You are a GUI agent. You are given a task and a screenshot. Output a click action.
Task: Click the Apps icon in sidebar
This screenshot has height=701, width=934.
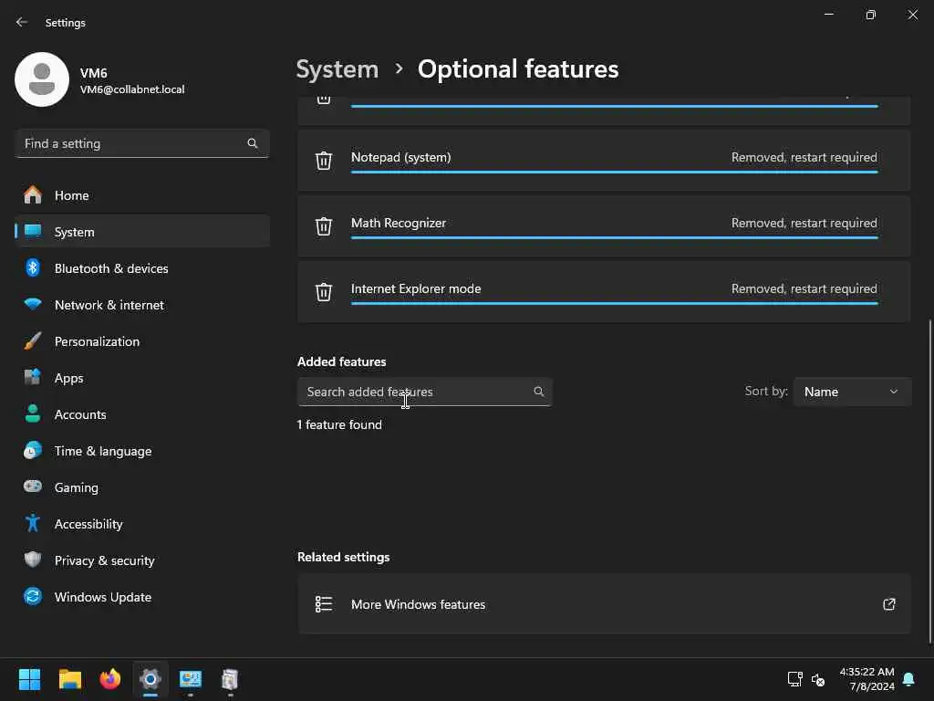click(x=33, y=377)
